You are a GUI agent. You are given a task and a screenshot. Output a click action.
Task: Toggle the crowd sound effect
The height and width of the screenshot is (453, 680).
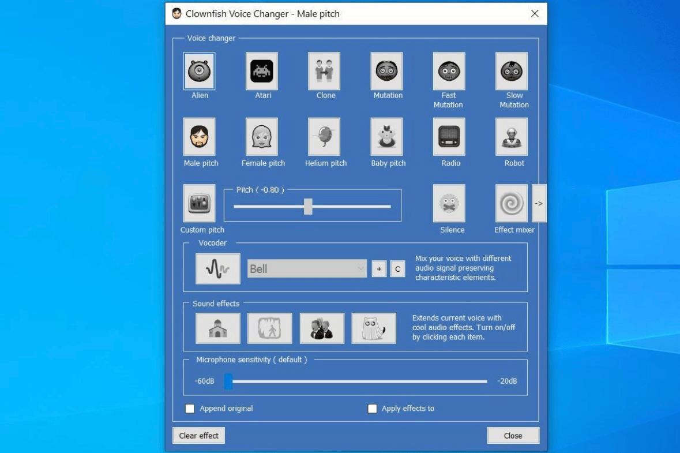322,328
